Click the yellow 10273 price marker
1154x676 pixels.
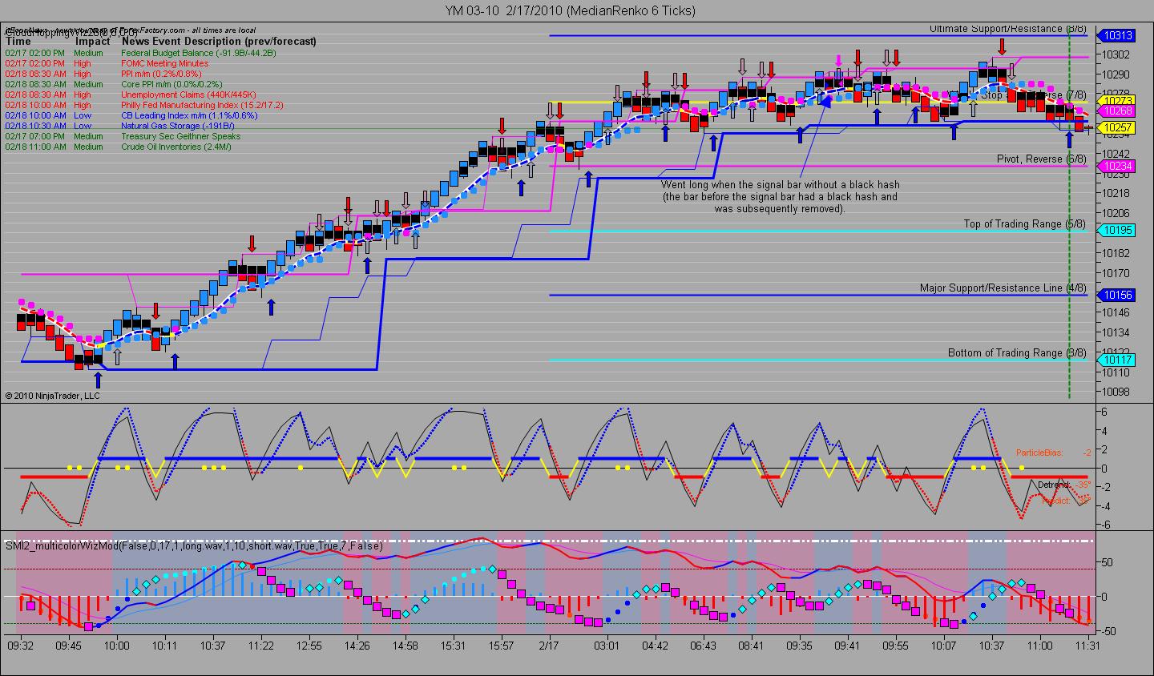1118,101
